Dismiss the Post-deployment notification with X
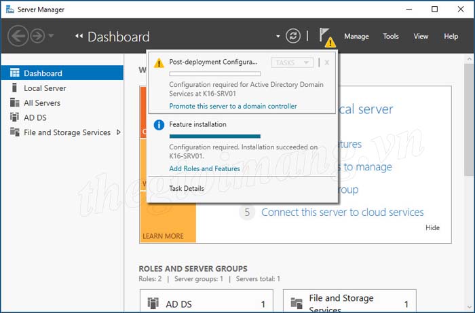This screenshot has height=313, width=475. [x=326, y=62]
